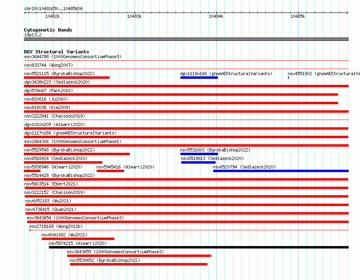Open nsv5874215 Almarri2020 variant label

[78, 243]
